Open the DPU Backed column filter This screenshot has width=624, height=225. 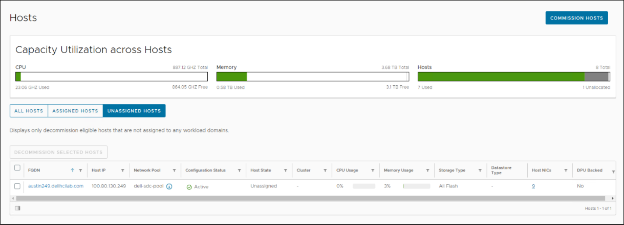(613, 172)
